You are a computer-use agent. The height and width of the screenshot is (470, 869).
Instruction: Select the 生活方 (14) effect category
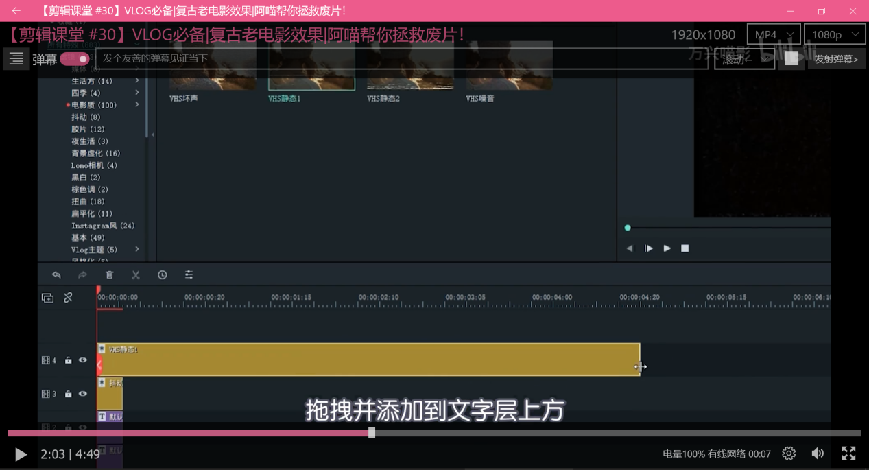click(x=92, y=81)
